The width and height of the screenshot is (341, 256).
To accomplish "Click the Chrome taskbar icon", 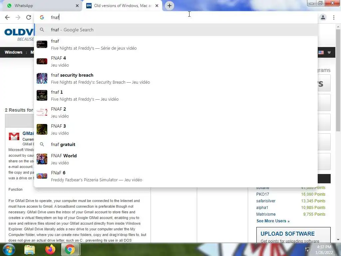I will click(70, 249).
